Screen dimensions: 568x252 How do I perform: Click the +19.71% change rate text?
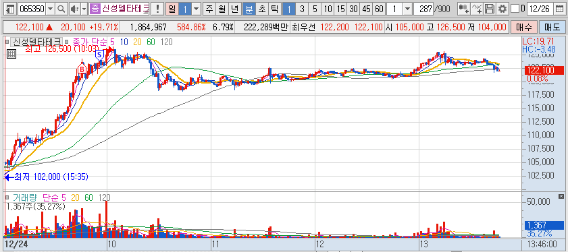[x=104, y=27]
